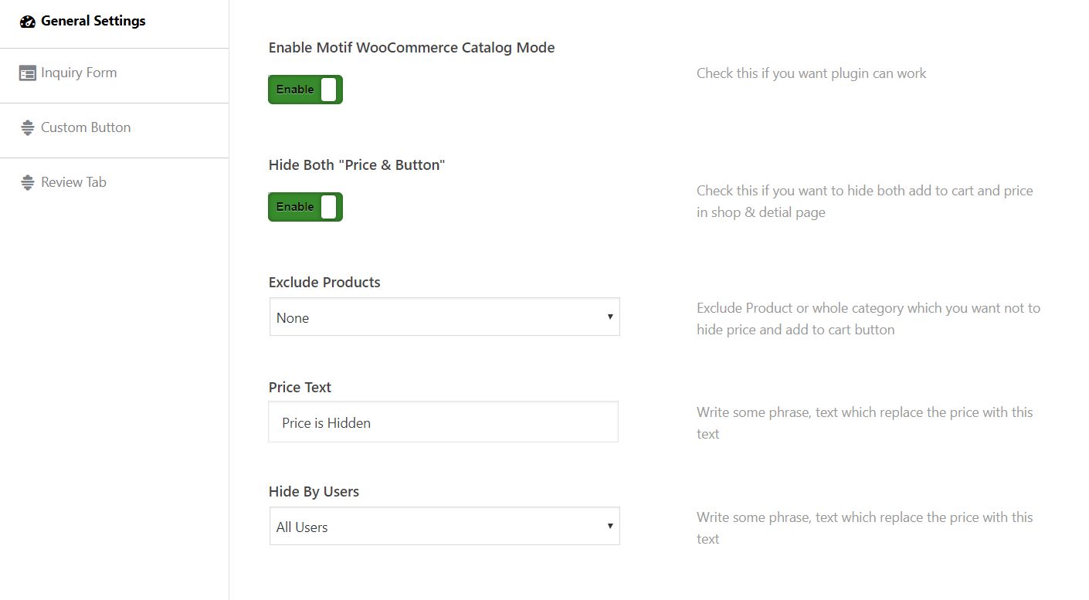Switch to the Inquiry Form tab
This screenshot has width=1089, height=600.
coord(79,73)
